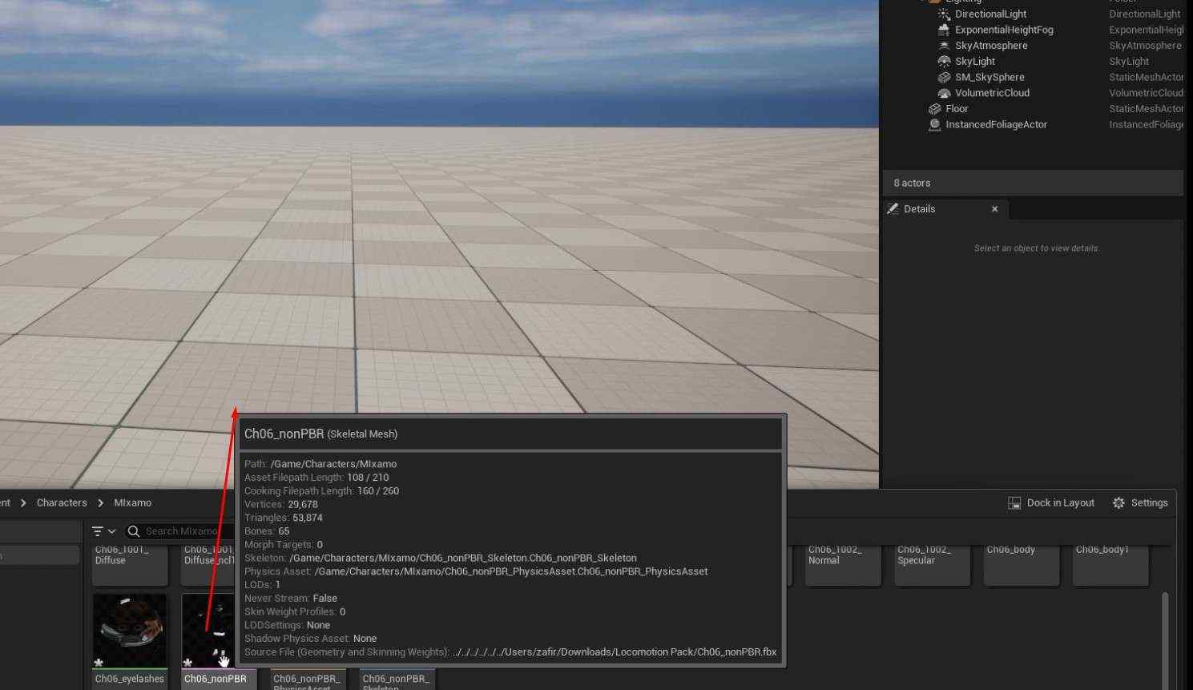Select the SM_SkySphere mesh icon
The height and width of the screenshot is (690, 1193).
coord(944,78)
